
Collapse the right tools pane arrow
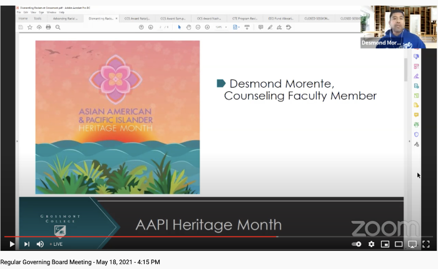410,143
